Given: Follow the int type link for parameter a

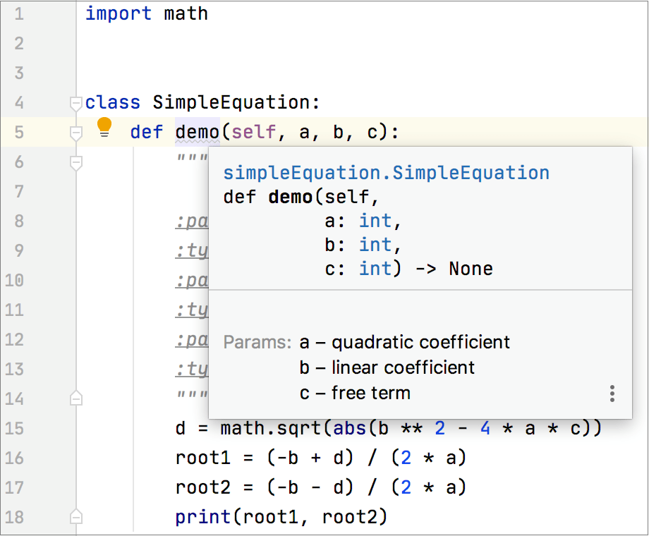Looking at the screenshot, I should (375, 220).
